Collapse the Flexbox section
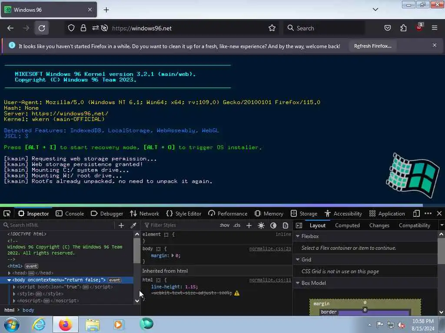 [x=298, y=236]
